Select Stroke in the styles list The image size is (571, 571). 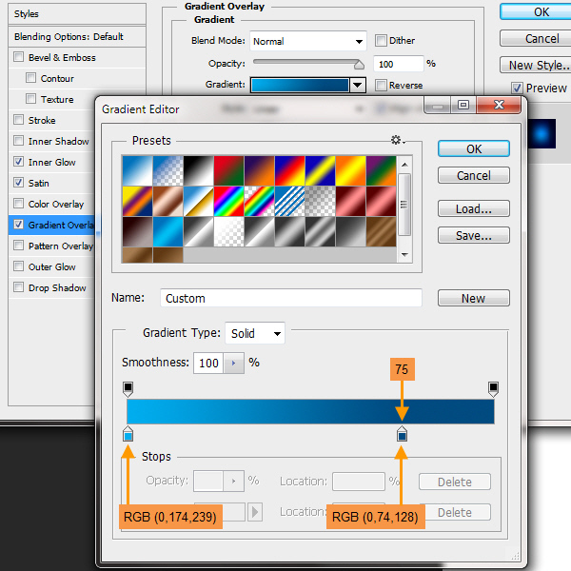point(42,120)
